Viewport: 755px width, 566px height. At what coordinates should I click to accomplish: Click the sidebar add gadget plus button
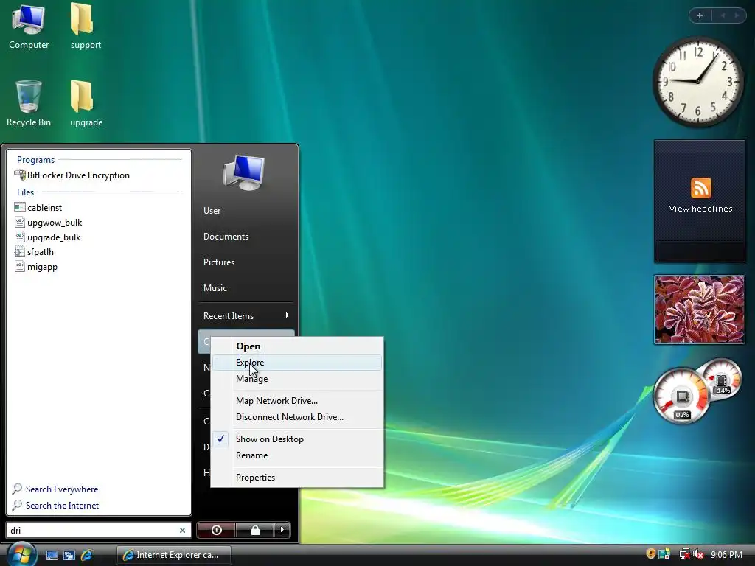(x=700, y=15)
